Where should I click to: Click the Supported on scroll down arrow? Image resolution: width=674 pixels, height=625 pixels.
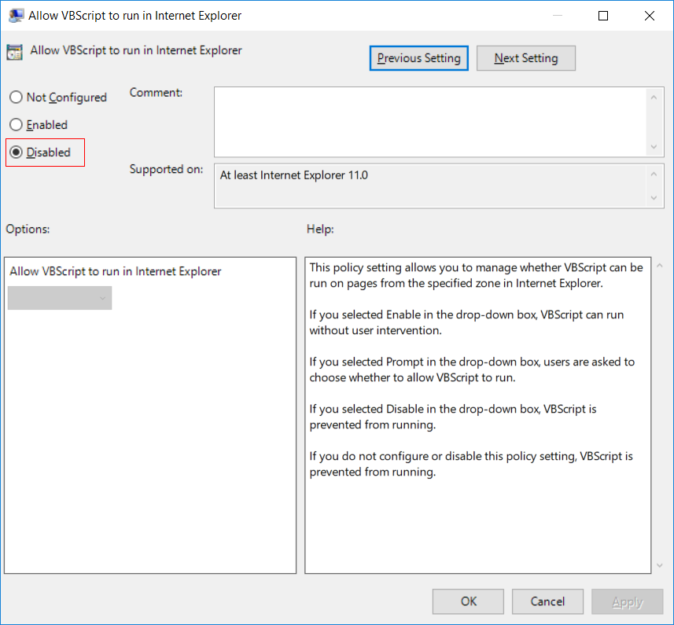[654, 197]
